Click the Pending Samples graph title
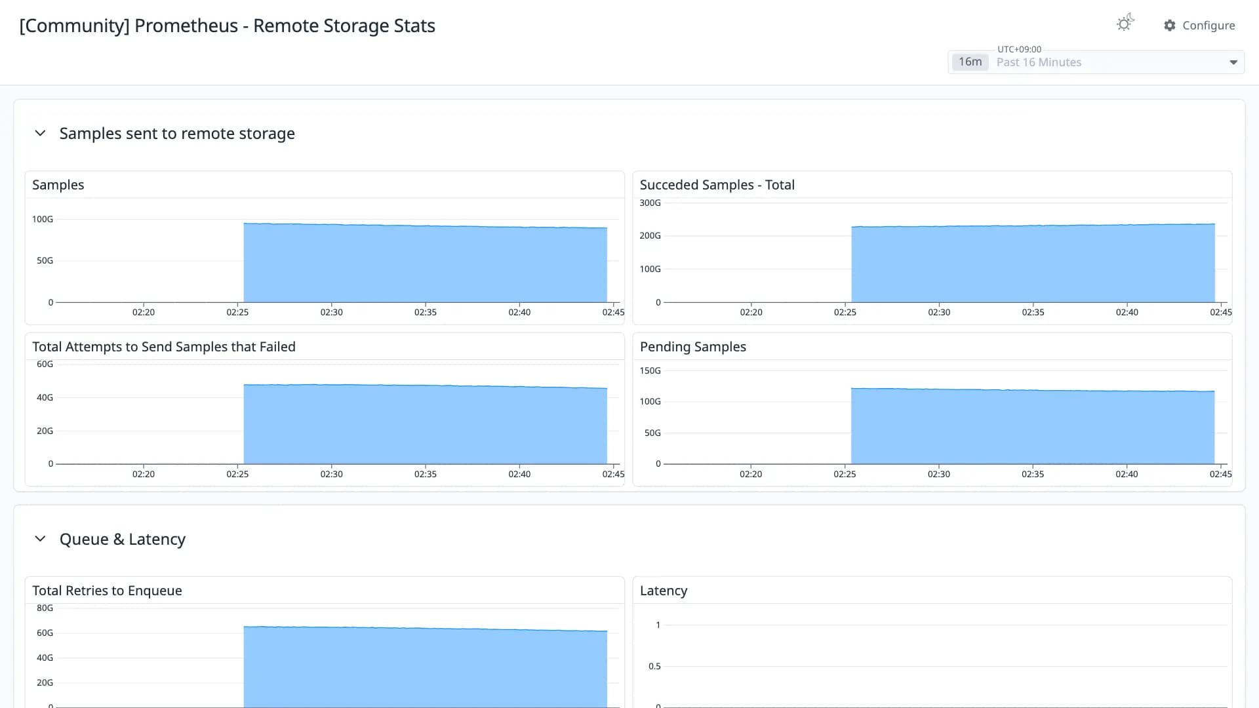This screenshot has width=1259, height=708. click(x=693, y=347)
